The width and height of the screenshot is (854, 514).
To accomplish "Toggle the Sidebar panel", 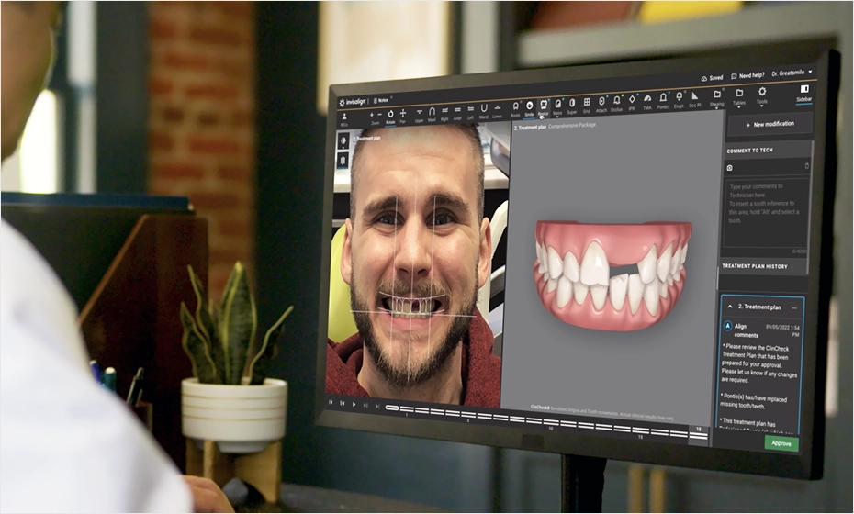I will coord(803,92).
